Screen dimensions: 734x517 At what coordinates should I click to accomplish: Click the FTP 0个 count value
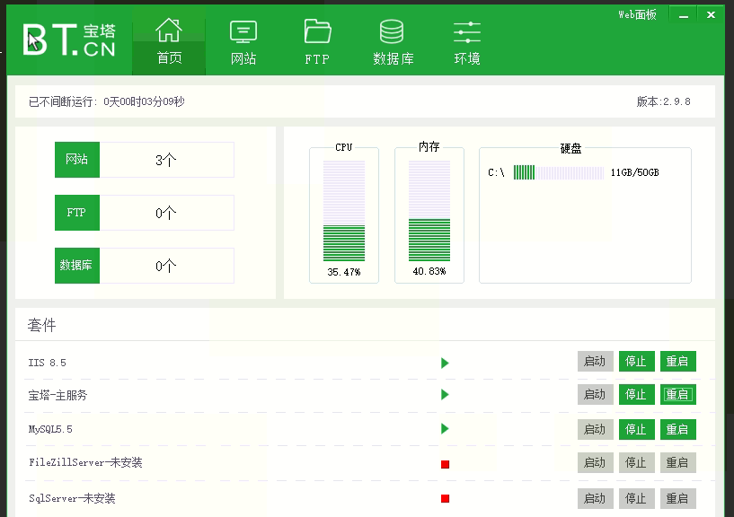coord(166,213)
